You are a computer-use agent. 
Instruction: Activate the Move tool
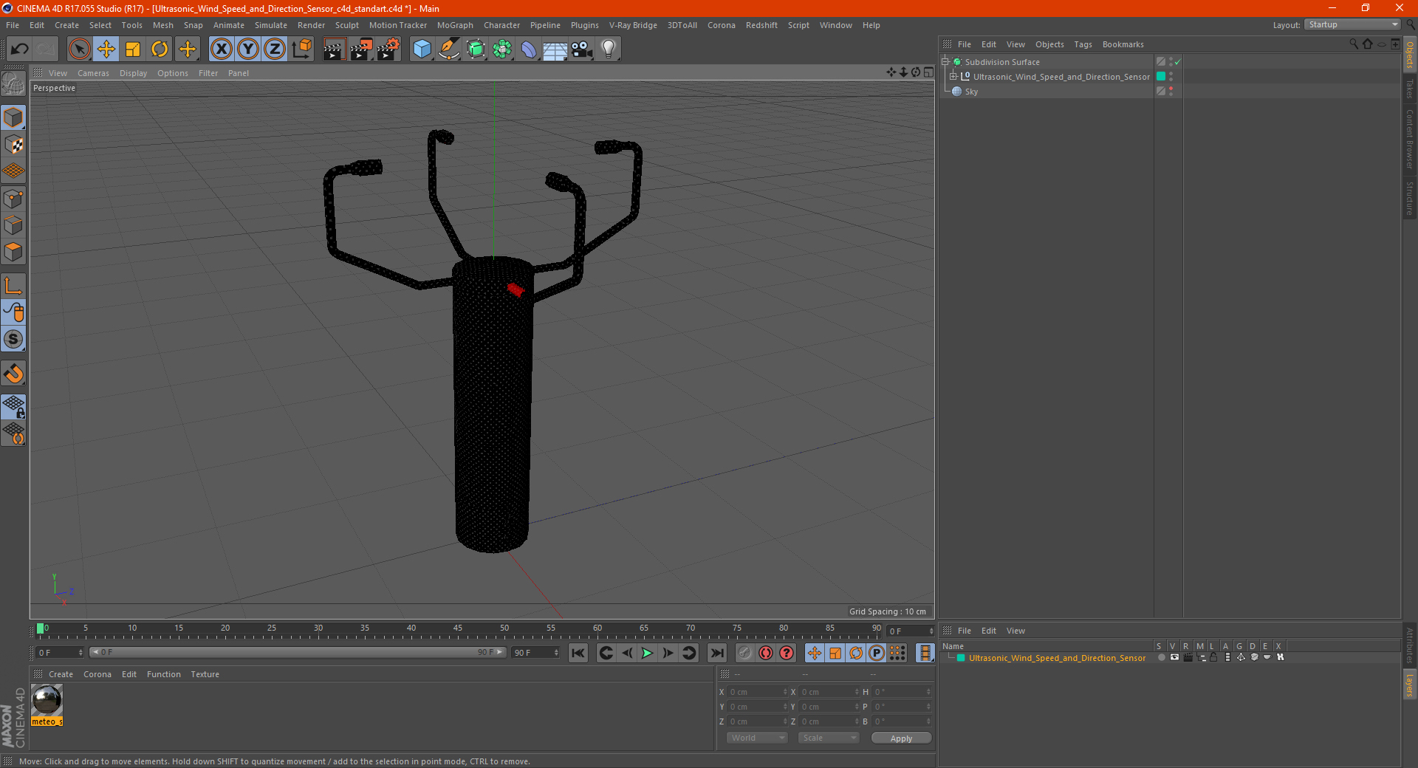tap(106, 49)
